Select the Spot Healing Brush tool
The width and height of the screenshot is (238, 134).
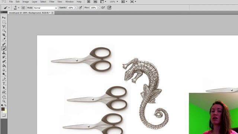point(4,44)
